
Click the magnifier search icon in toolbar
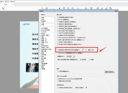3,9
